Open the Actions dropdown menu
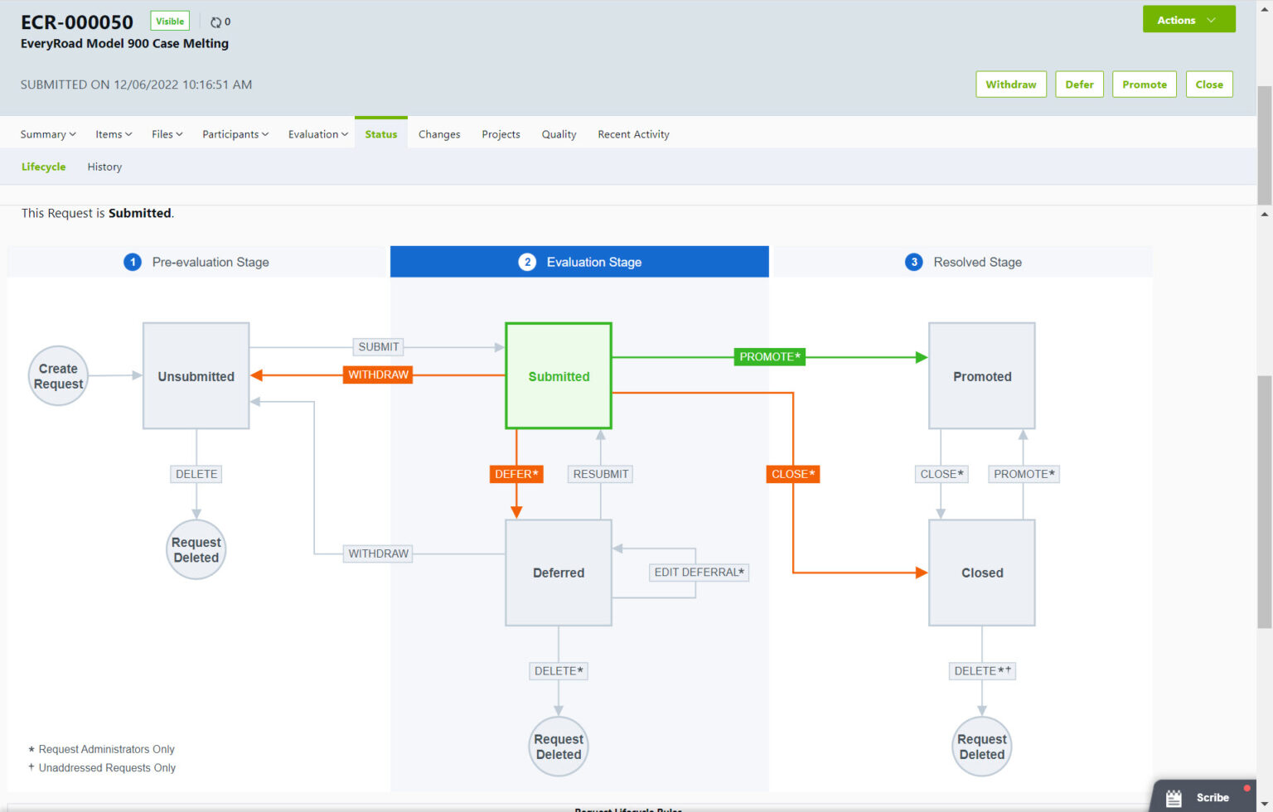The width and height of the screenshot is (1273, 812). [1188, 19]
